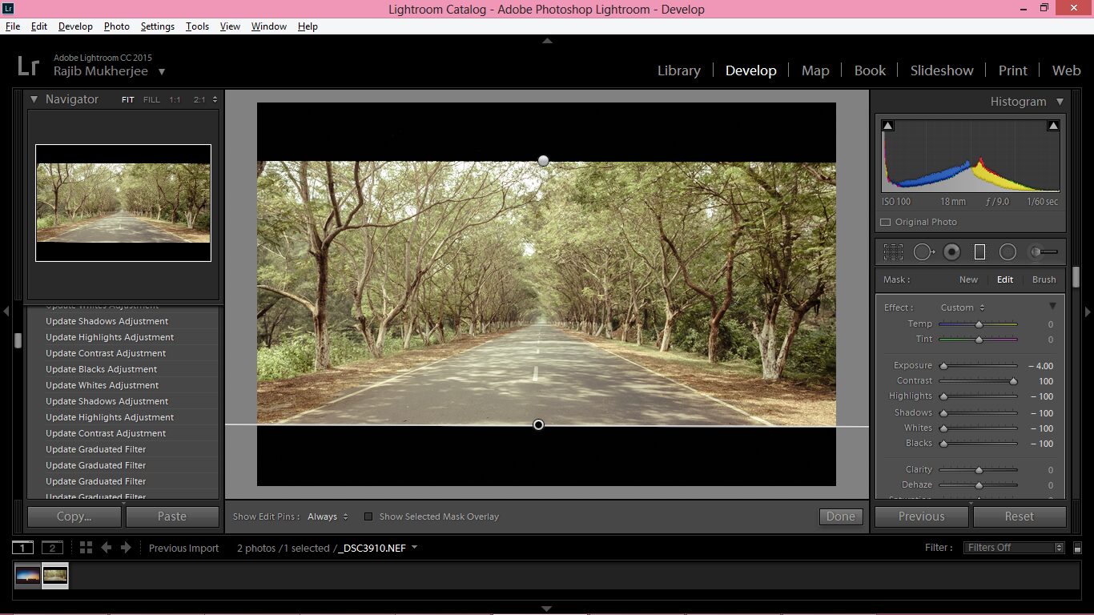Toggle the Original Photo checkbox
The image size is (1094, 615).
pos(885,222)
